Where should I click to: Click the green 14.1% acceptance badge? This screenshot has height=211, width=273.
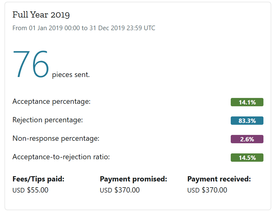tap(247, 102)
